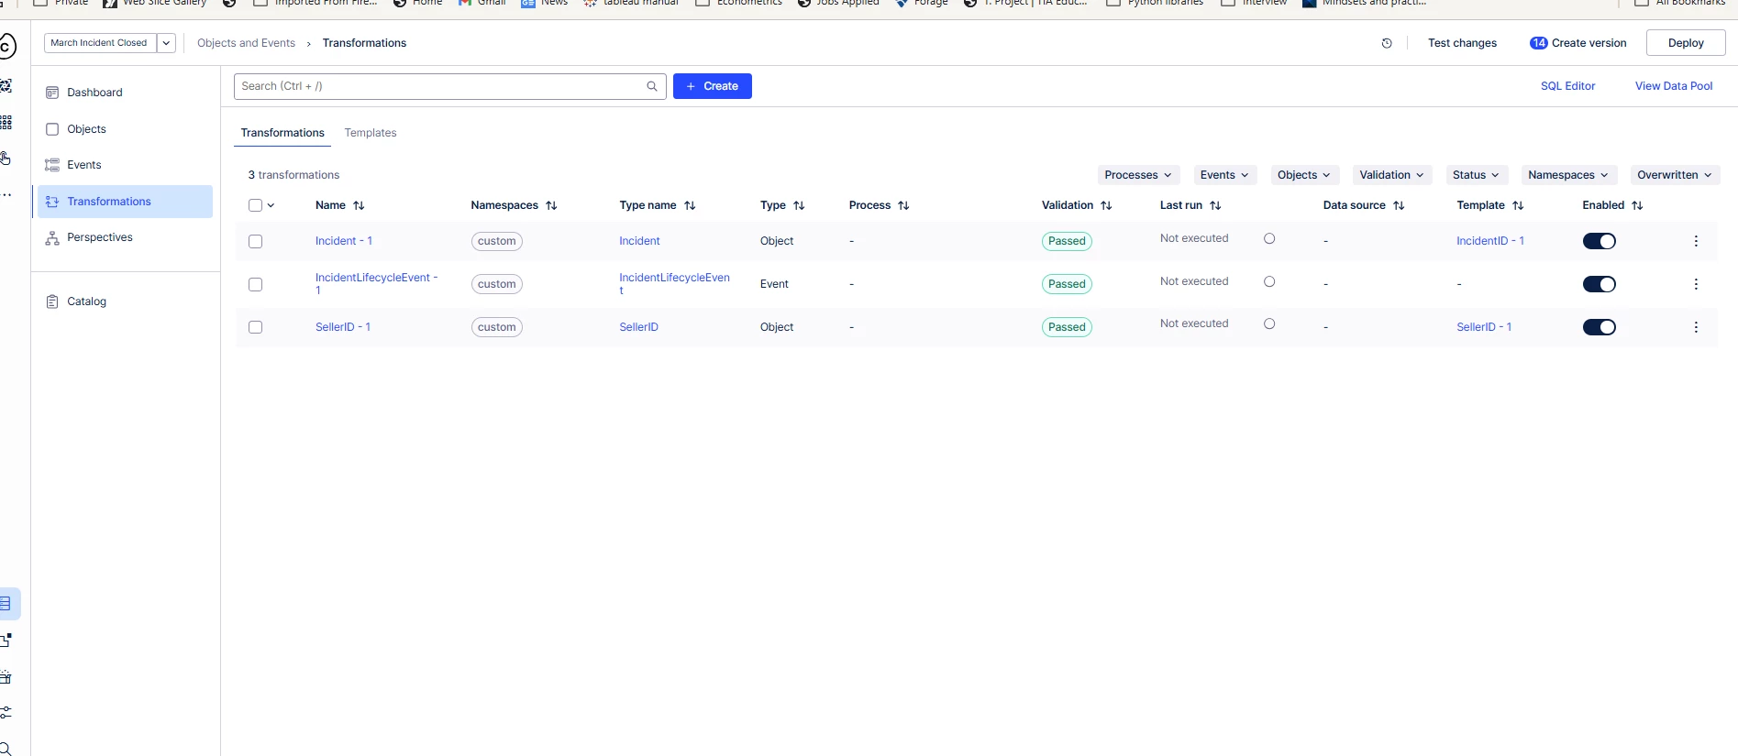
Task: Sort table by Namespaces column arrows
Action: 551,205
